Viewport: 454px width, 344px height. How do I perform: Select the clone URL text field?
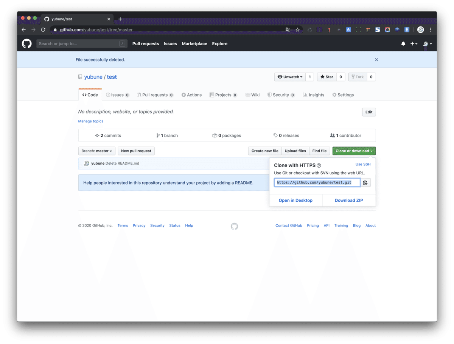click(317, 182)
